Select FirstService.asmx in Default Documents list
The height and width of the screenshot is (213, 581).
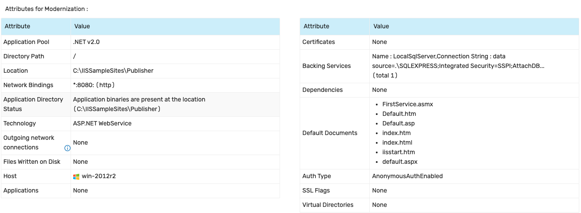pyautogui.click(x=408, y=105)
